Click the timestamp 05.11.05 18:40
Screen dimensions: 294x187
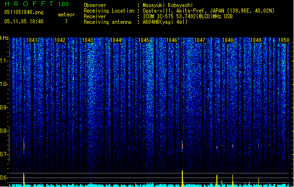(x=24, y=22)
